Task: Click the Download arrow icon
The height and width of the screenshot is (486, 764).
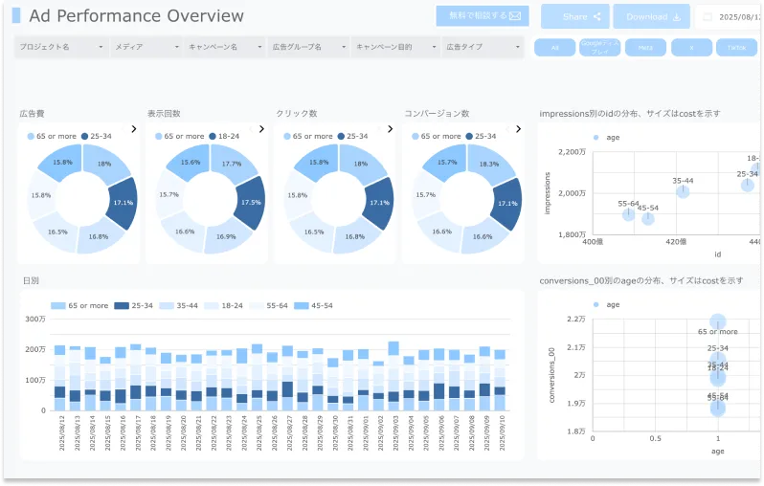Action: (x=677, y=16)
